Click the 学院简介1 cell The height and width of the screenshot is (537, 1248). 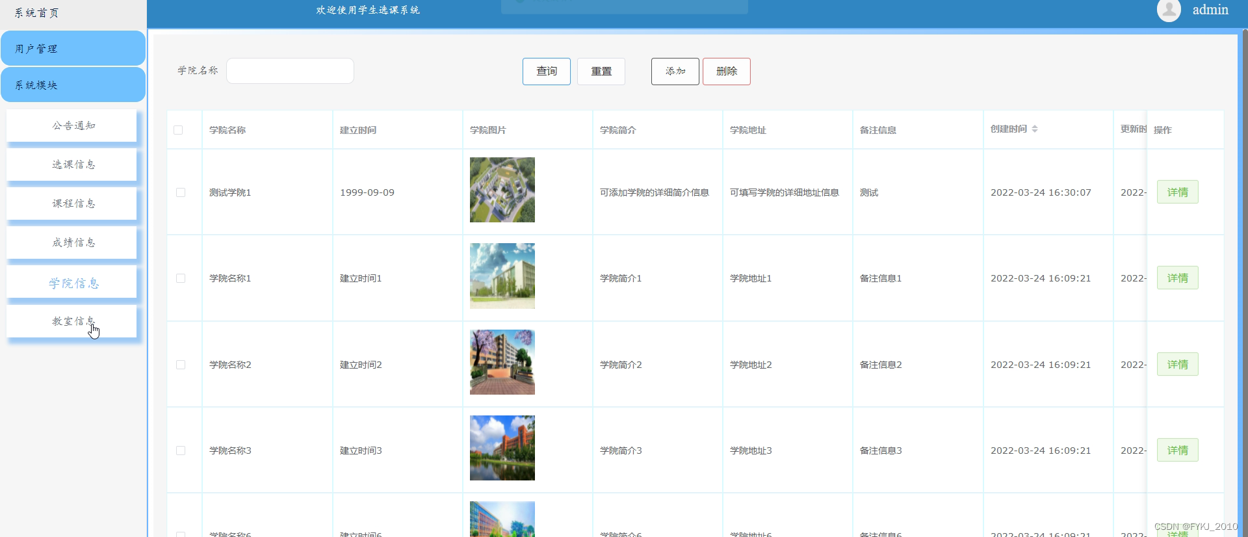coord(621,278)
